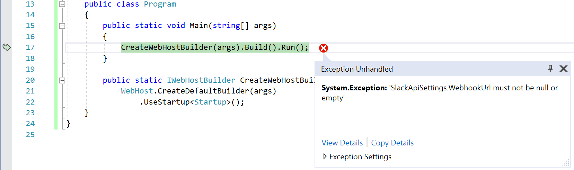
Task: Click Copy Details link
Action: [392, 143]
